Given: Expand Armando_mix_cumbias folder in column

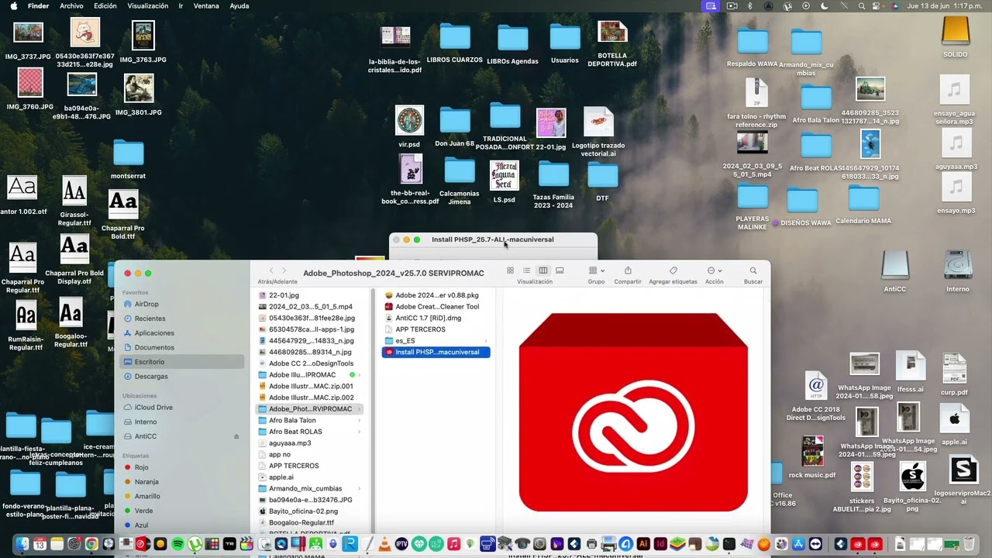Looking at the screenshot, I should (360, 488).
